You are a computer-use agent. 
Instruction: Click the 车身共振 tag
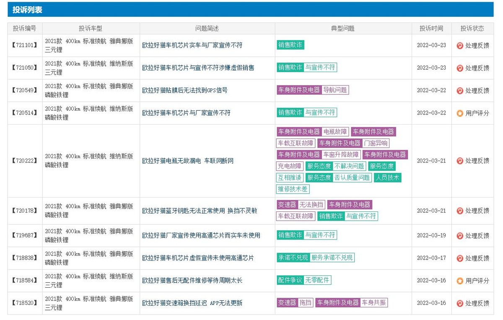click(374, 303)
